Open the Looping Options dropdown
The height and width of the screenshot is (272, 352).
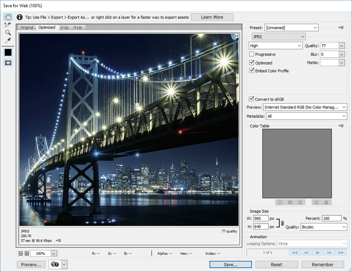312,243
